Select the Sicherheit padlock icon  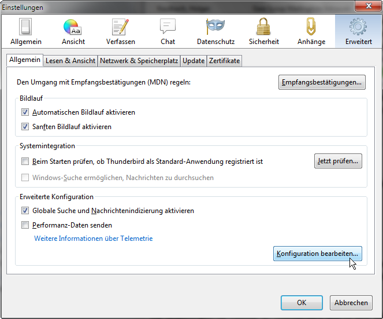[263, 31]
